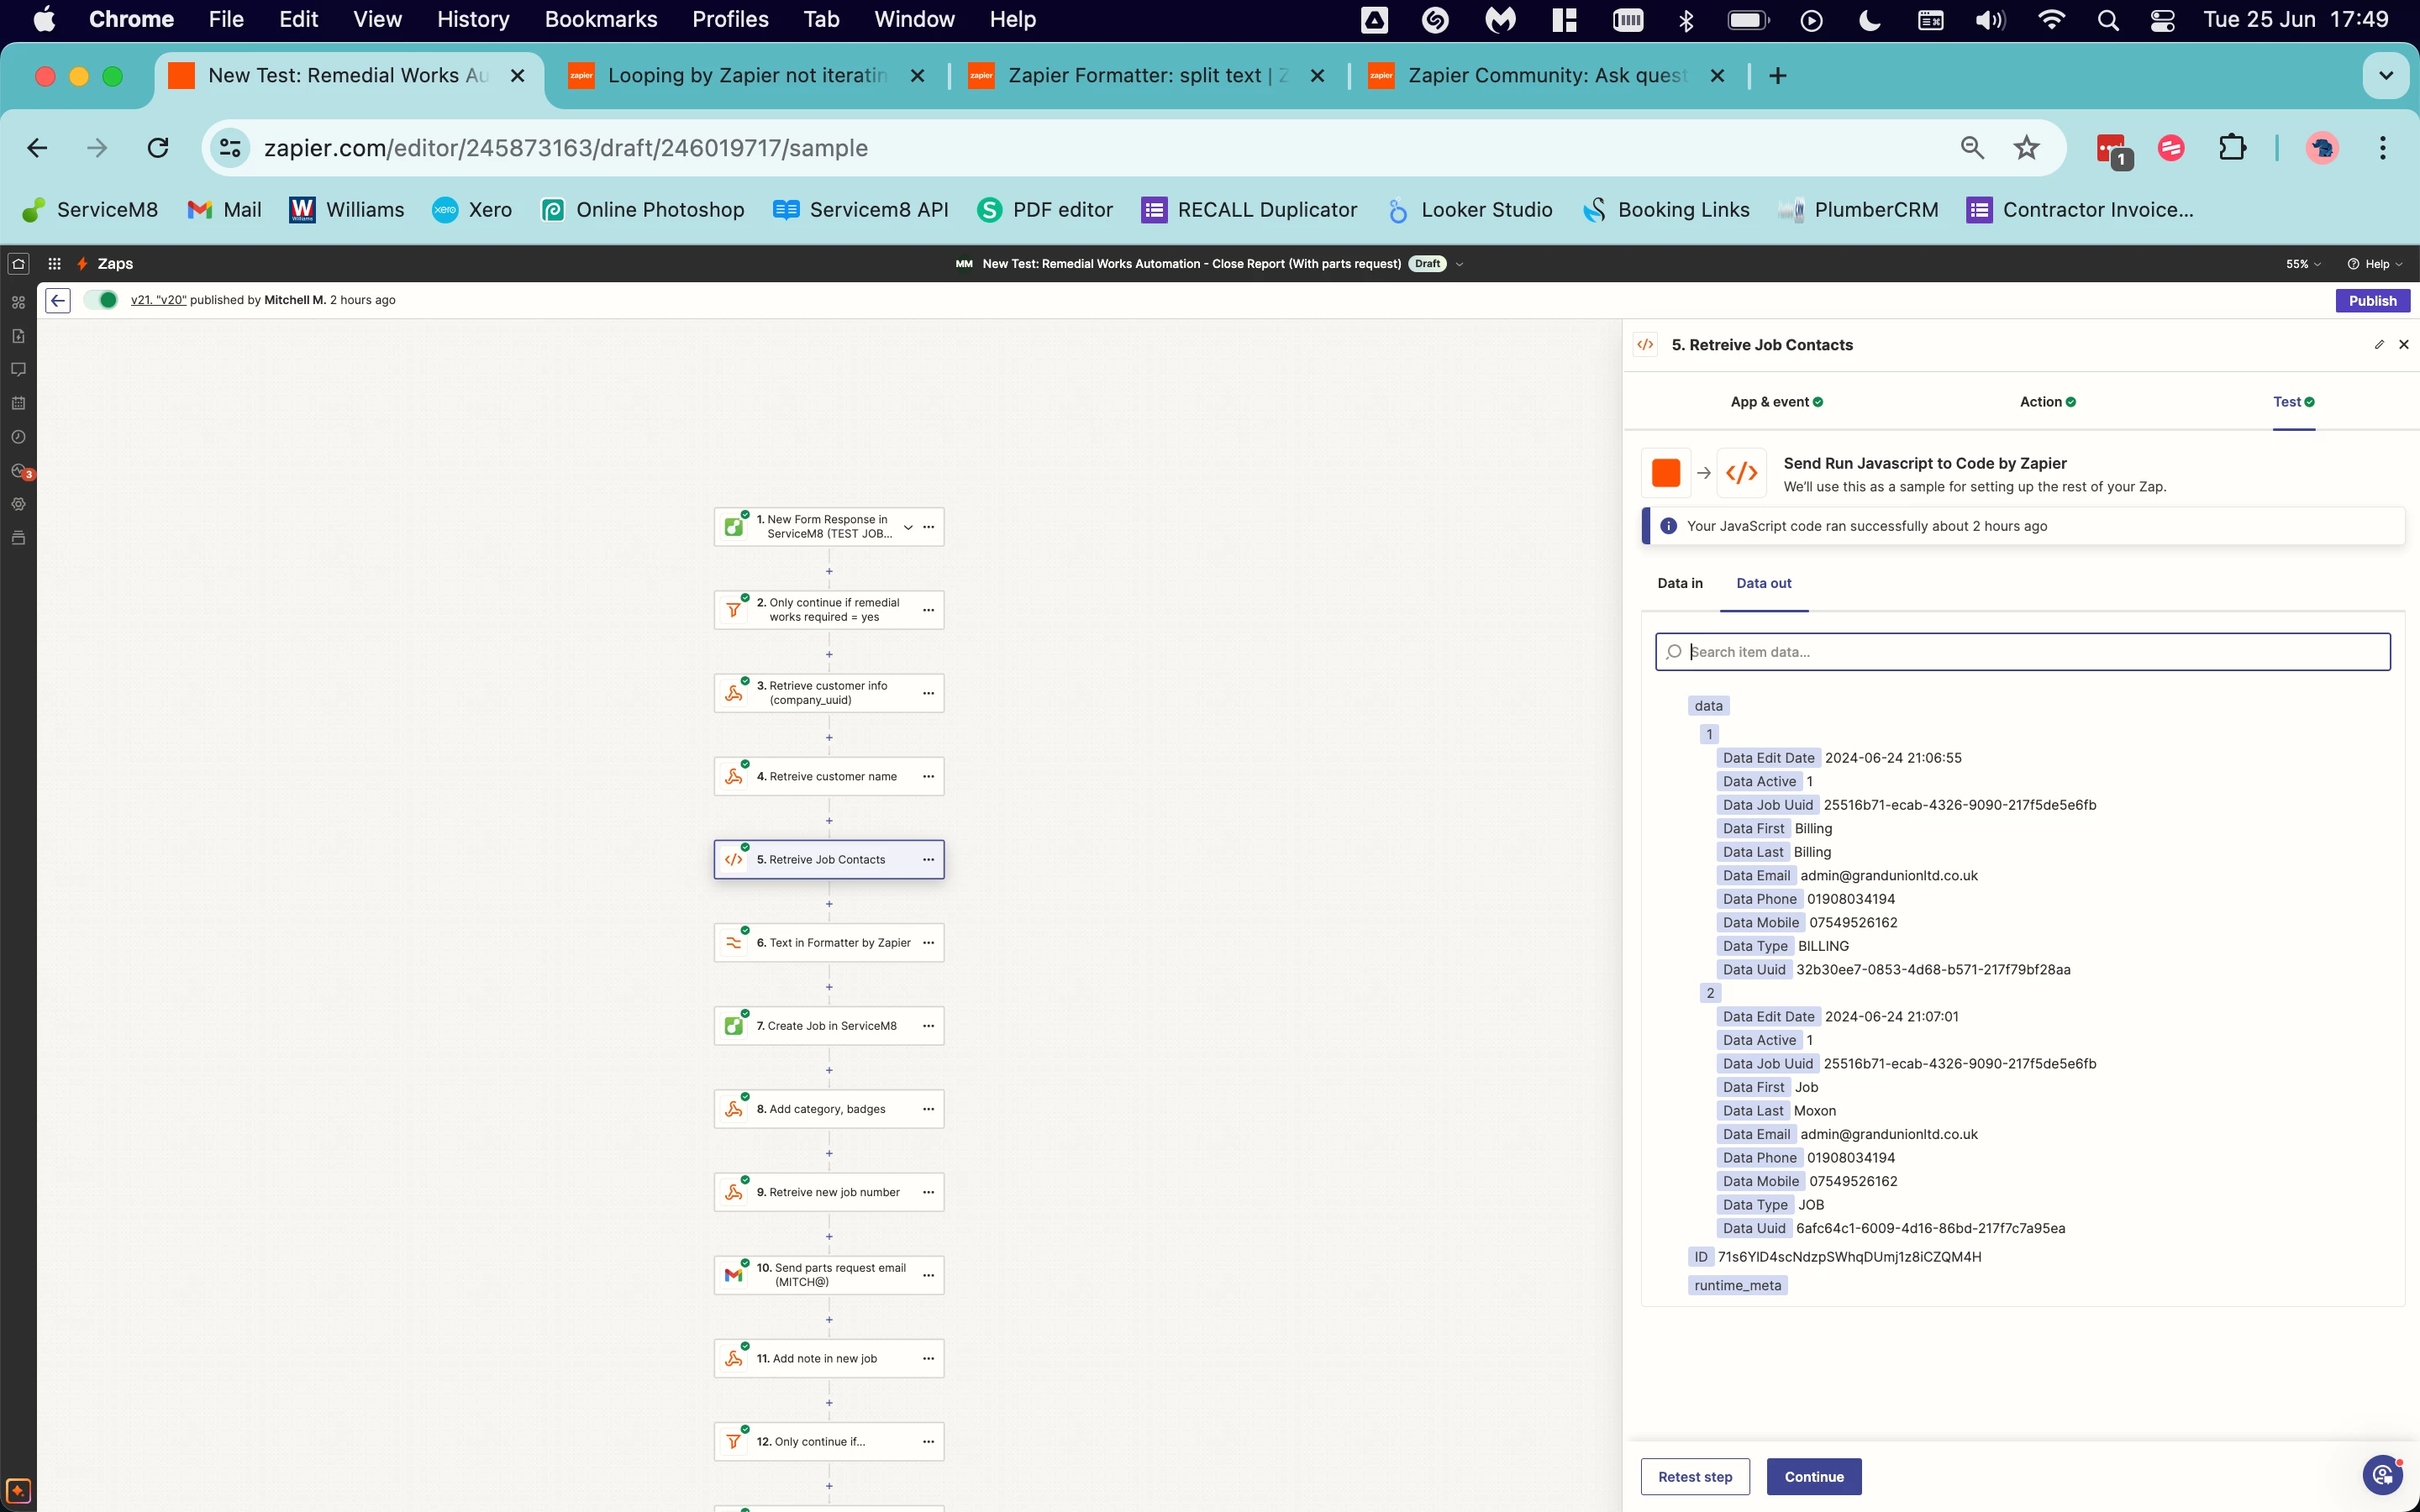Click the Publish button
Screen dimensions: 2420x1512
tap(2372, 301)
